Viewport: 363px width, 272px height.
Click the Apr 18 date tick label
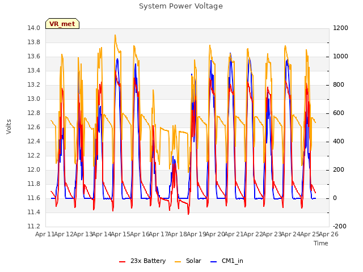click(x=177, y=234)
